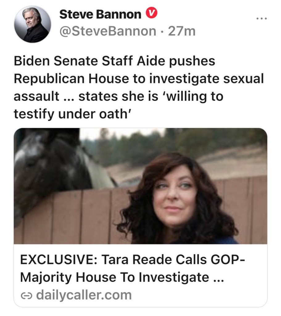Viewport: 281px width, 316px height.
Task: Click the Steve Bannon display name
Action: pyautogui.click(x=100, y=14)
